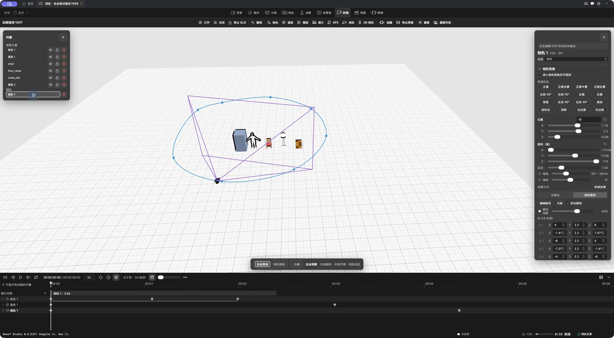Collapse the 对象 panel with its chevron

pyautogui.click(x=63, y=37)
